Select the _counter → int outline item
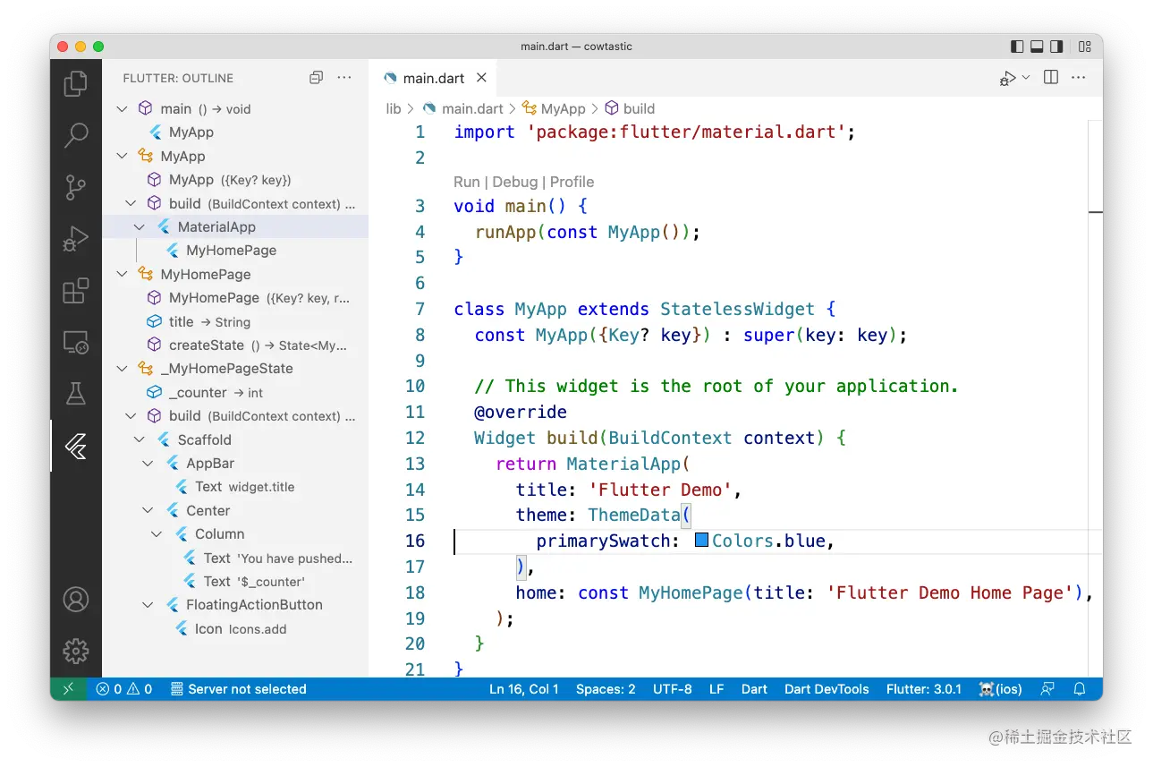 216,392
